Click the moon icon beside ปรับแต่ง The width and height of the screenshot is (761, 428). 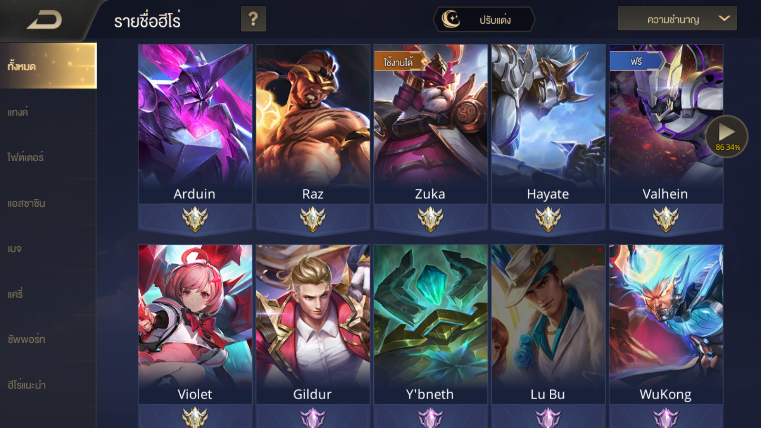click(x=450, y=19)
